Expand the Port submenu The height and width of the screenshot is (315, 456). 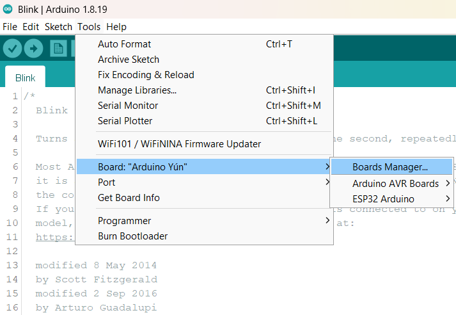(204, 182)
